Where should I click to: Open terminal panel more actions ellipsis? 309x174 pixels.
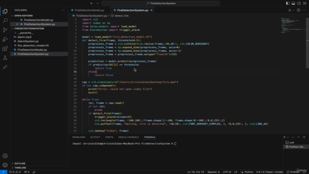pos(293,137)
